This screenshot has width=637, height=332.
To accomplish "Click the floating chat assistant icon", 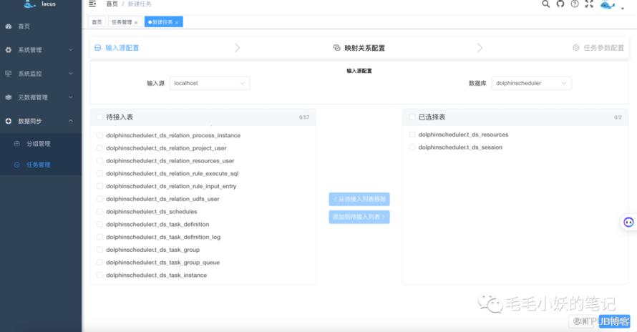I will coord(628,222).
